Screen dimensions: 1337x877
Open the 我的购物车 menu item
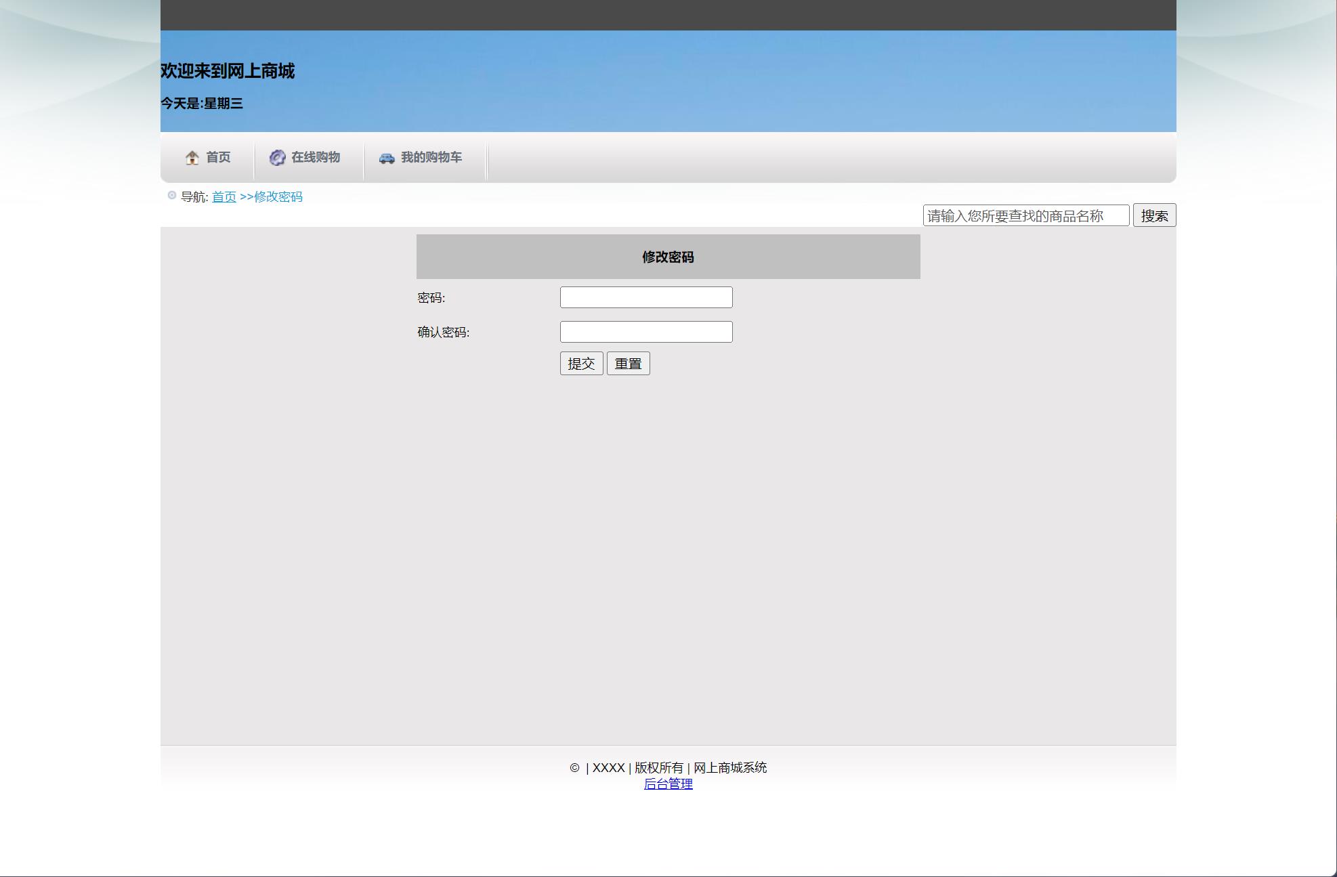point(431,157)
